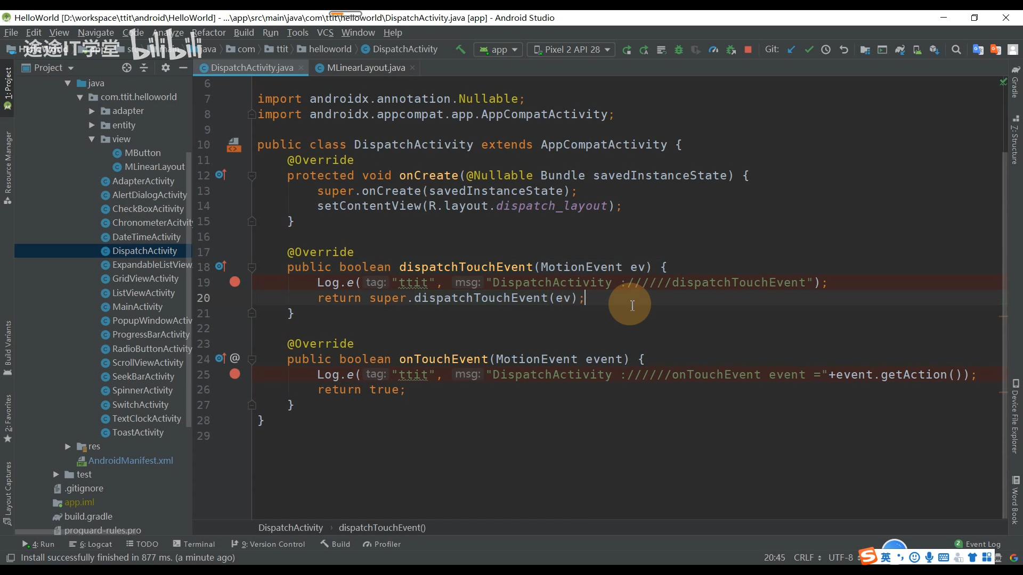1023x575 pixels.
Task: Click CRLF line separator in status bar
Action: coord(807,557)
